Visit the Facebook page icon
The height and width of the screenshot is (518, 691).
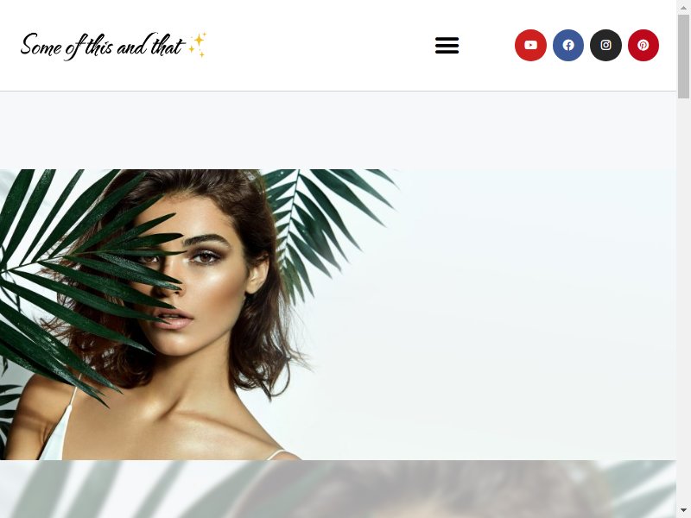point(568,46)
